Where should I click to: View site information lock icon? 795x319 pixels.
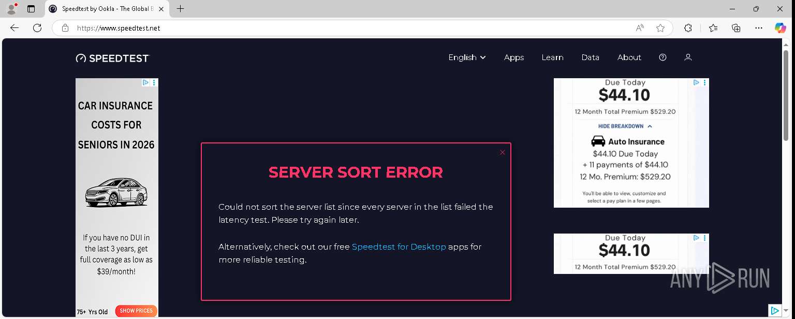pos(65,28)
